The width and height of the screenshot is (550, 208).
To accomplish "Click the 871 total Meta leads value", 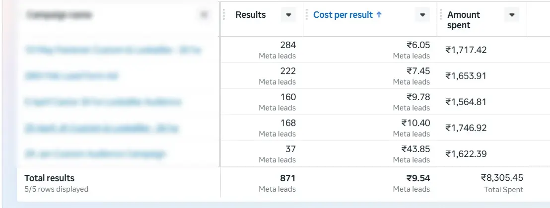I will point(287,178).
